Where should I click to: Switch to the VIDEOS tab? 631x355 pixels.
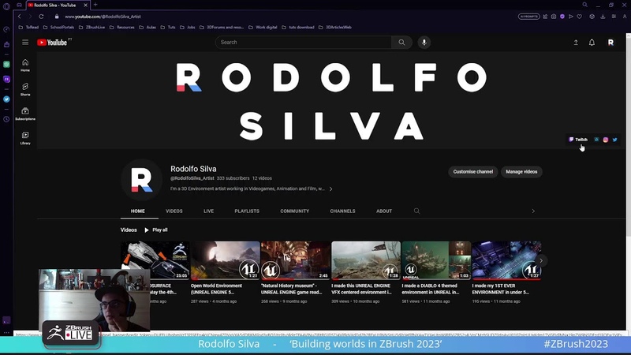pos(174,211)
